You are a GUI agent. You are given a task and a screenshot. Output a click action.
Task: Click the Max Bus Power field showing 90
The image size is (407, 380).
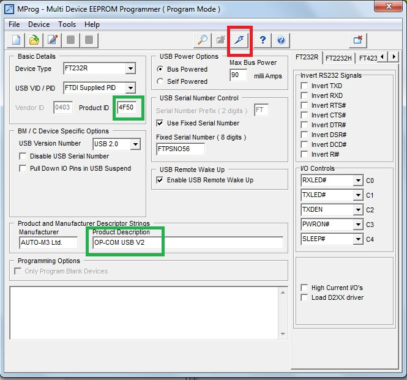coord(238,75)
